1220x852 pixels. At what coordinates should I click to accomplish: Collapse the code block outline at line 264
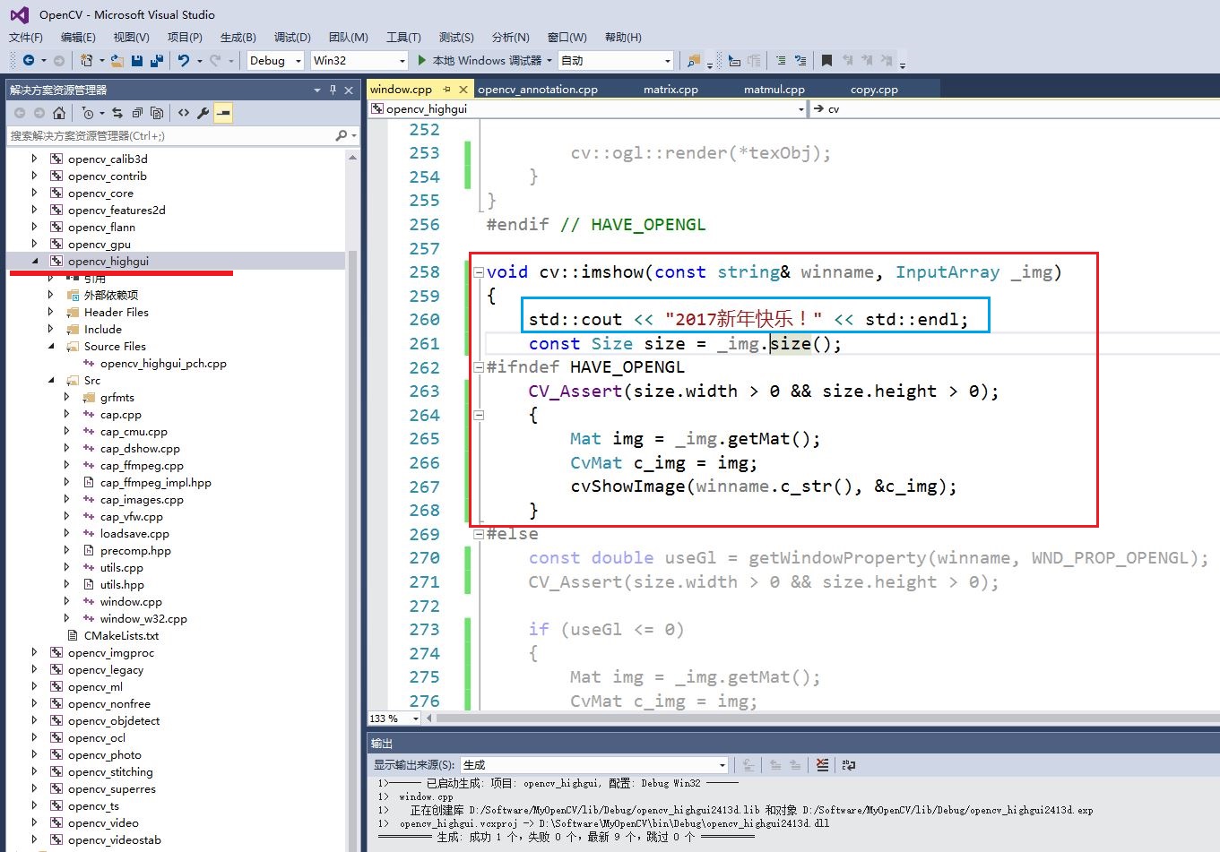point(479,416)
